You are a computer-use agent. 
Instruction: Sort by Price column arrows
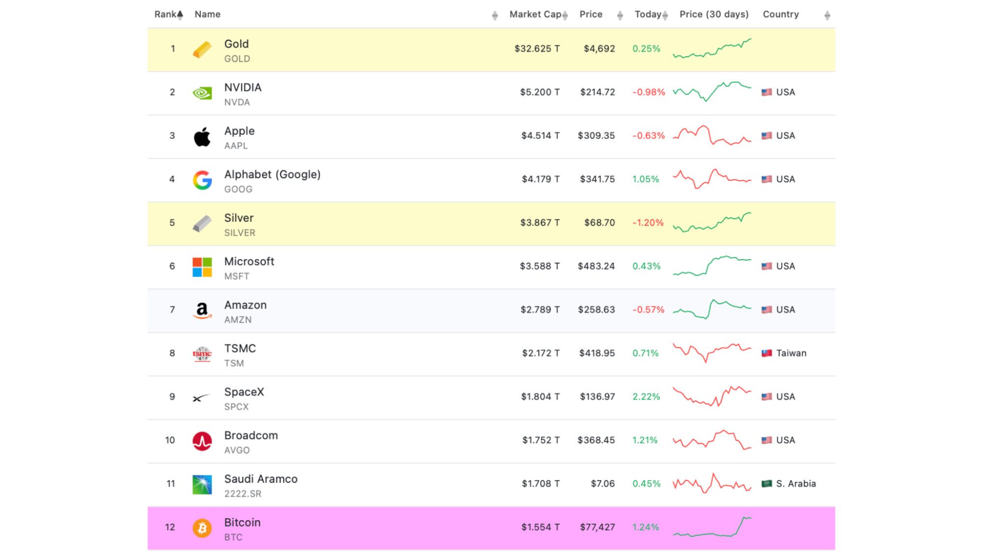(x=620, y=16)
